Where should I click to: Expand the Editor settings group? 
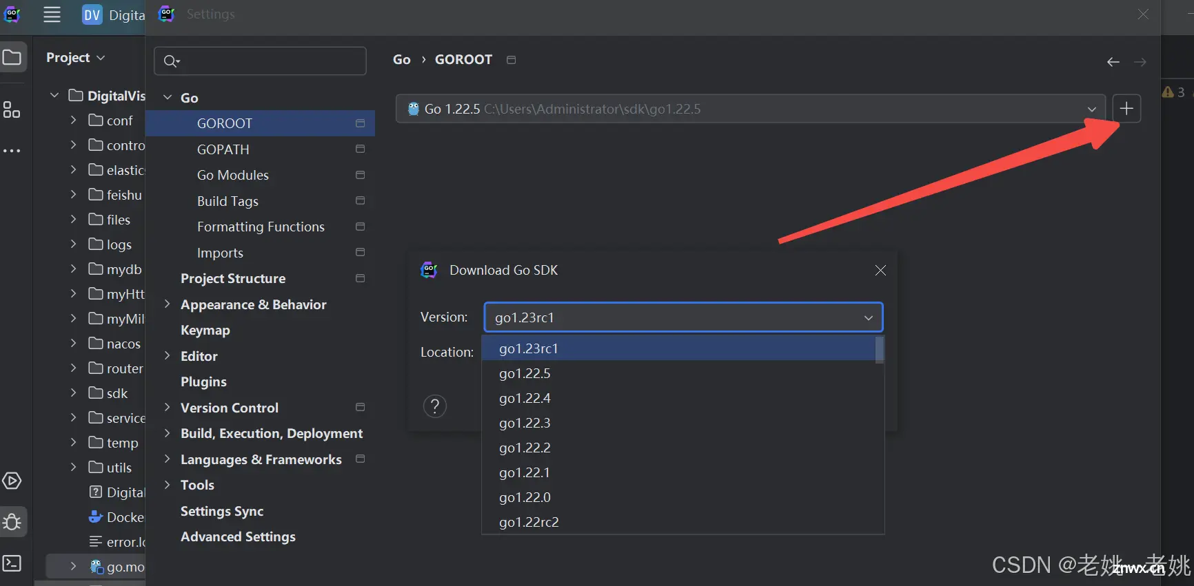click(168, 355)
